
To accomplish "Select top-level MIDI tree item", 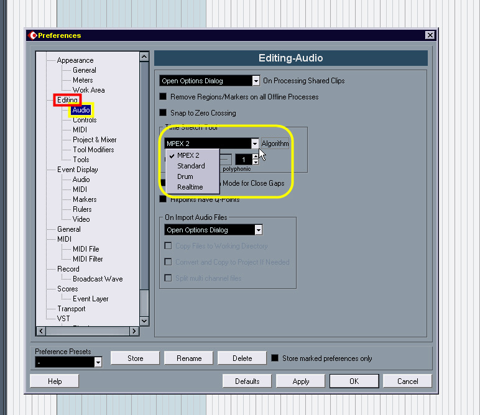I will point(64,239).
